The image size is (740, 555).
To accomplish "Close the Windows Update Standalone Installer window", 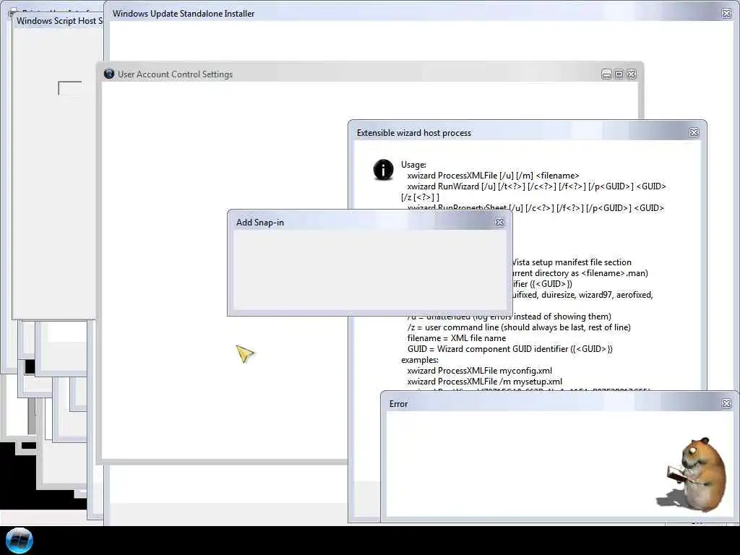I will pyautogui.click(x=727, y=13).
